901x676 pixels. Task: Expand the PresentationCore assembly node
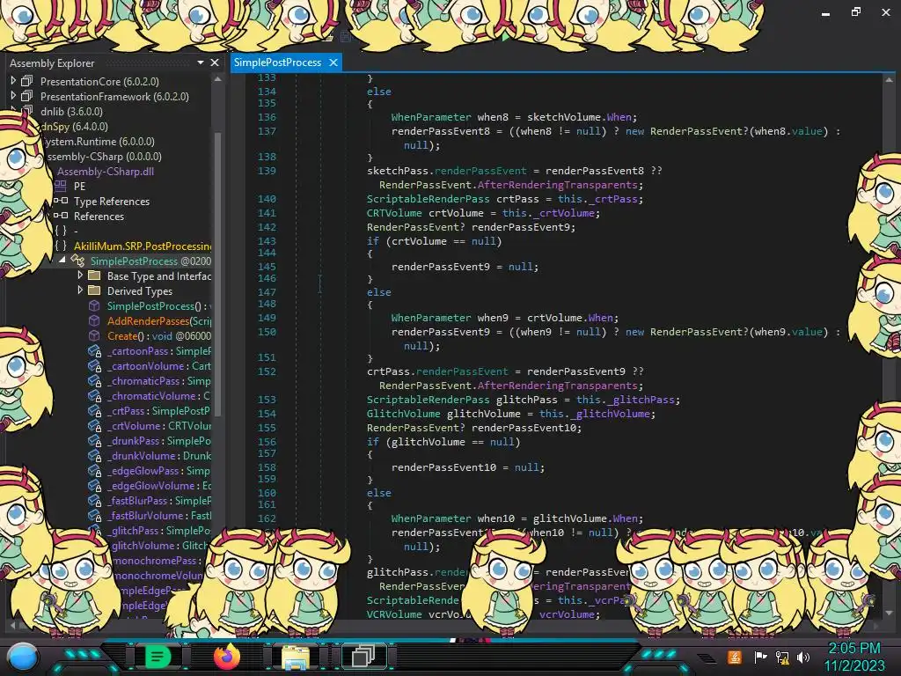tap(13, 81)
